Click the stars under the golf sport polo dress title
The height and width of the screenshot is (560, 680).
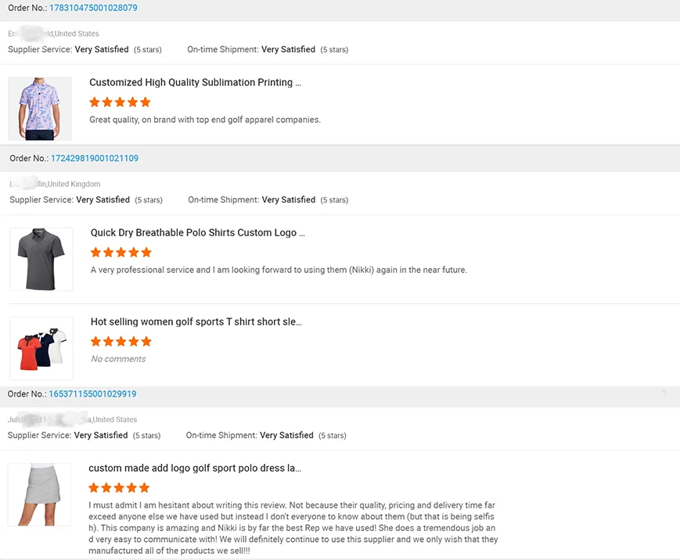(119, 487)
